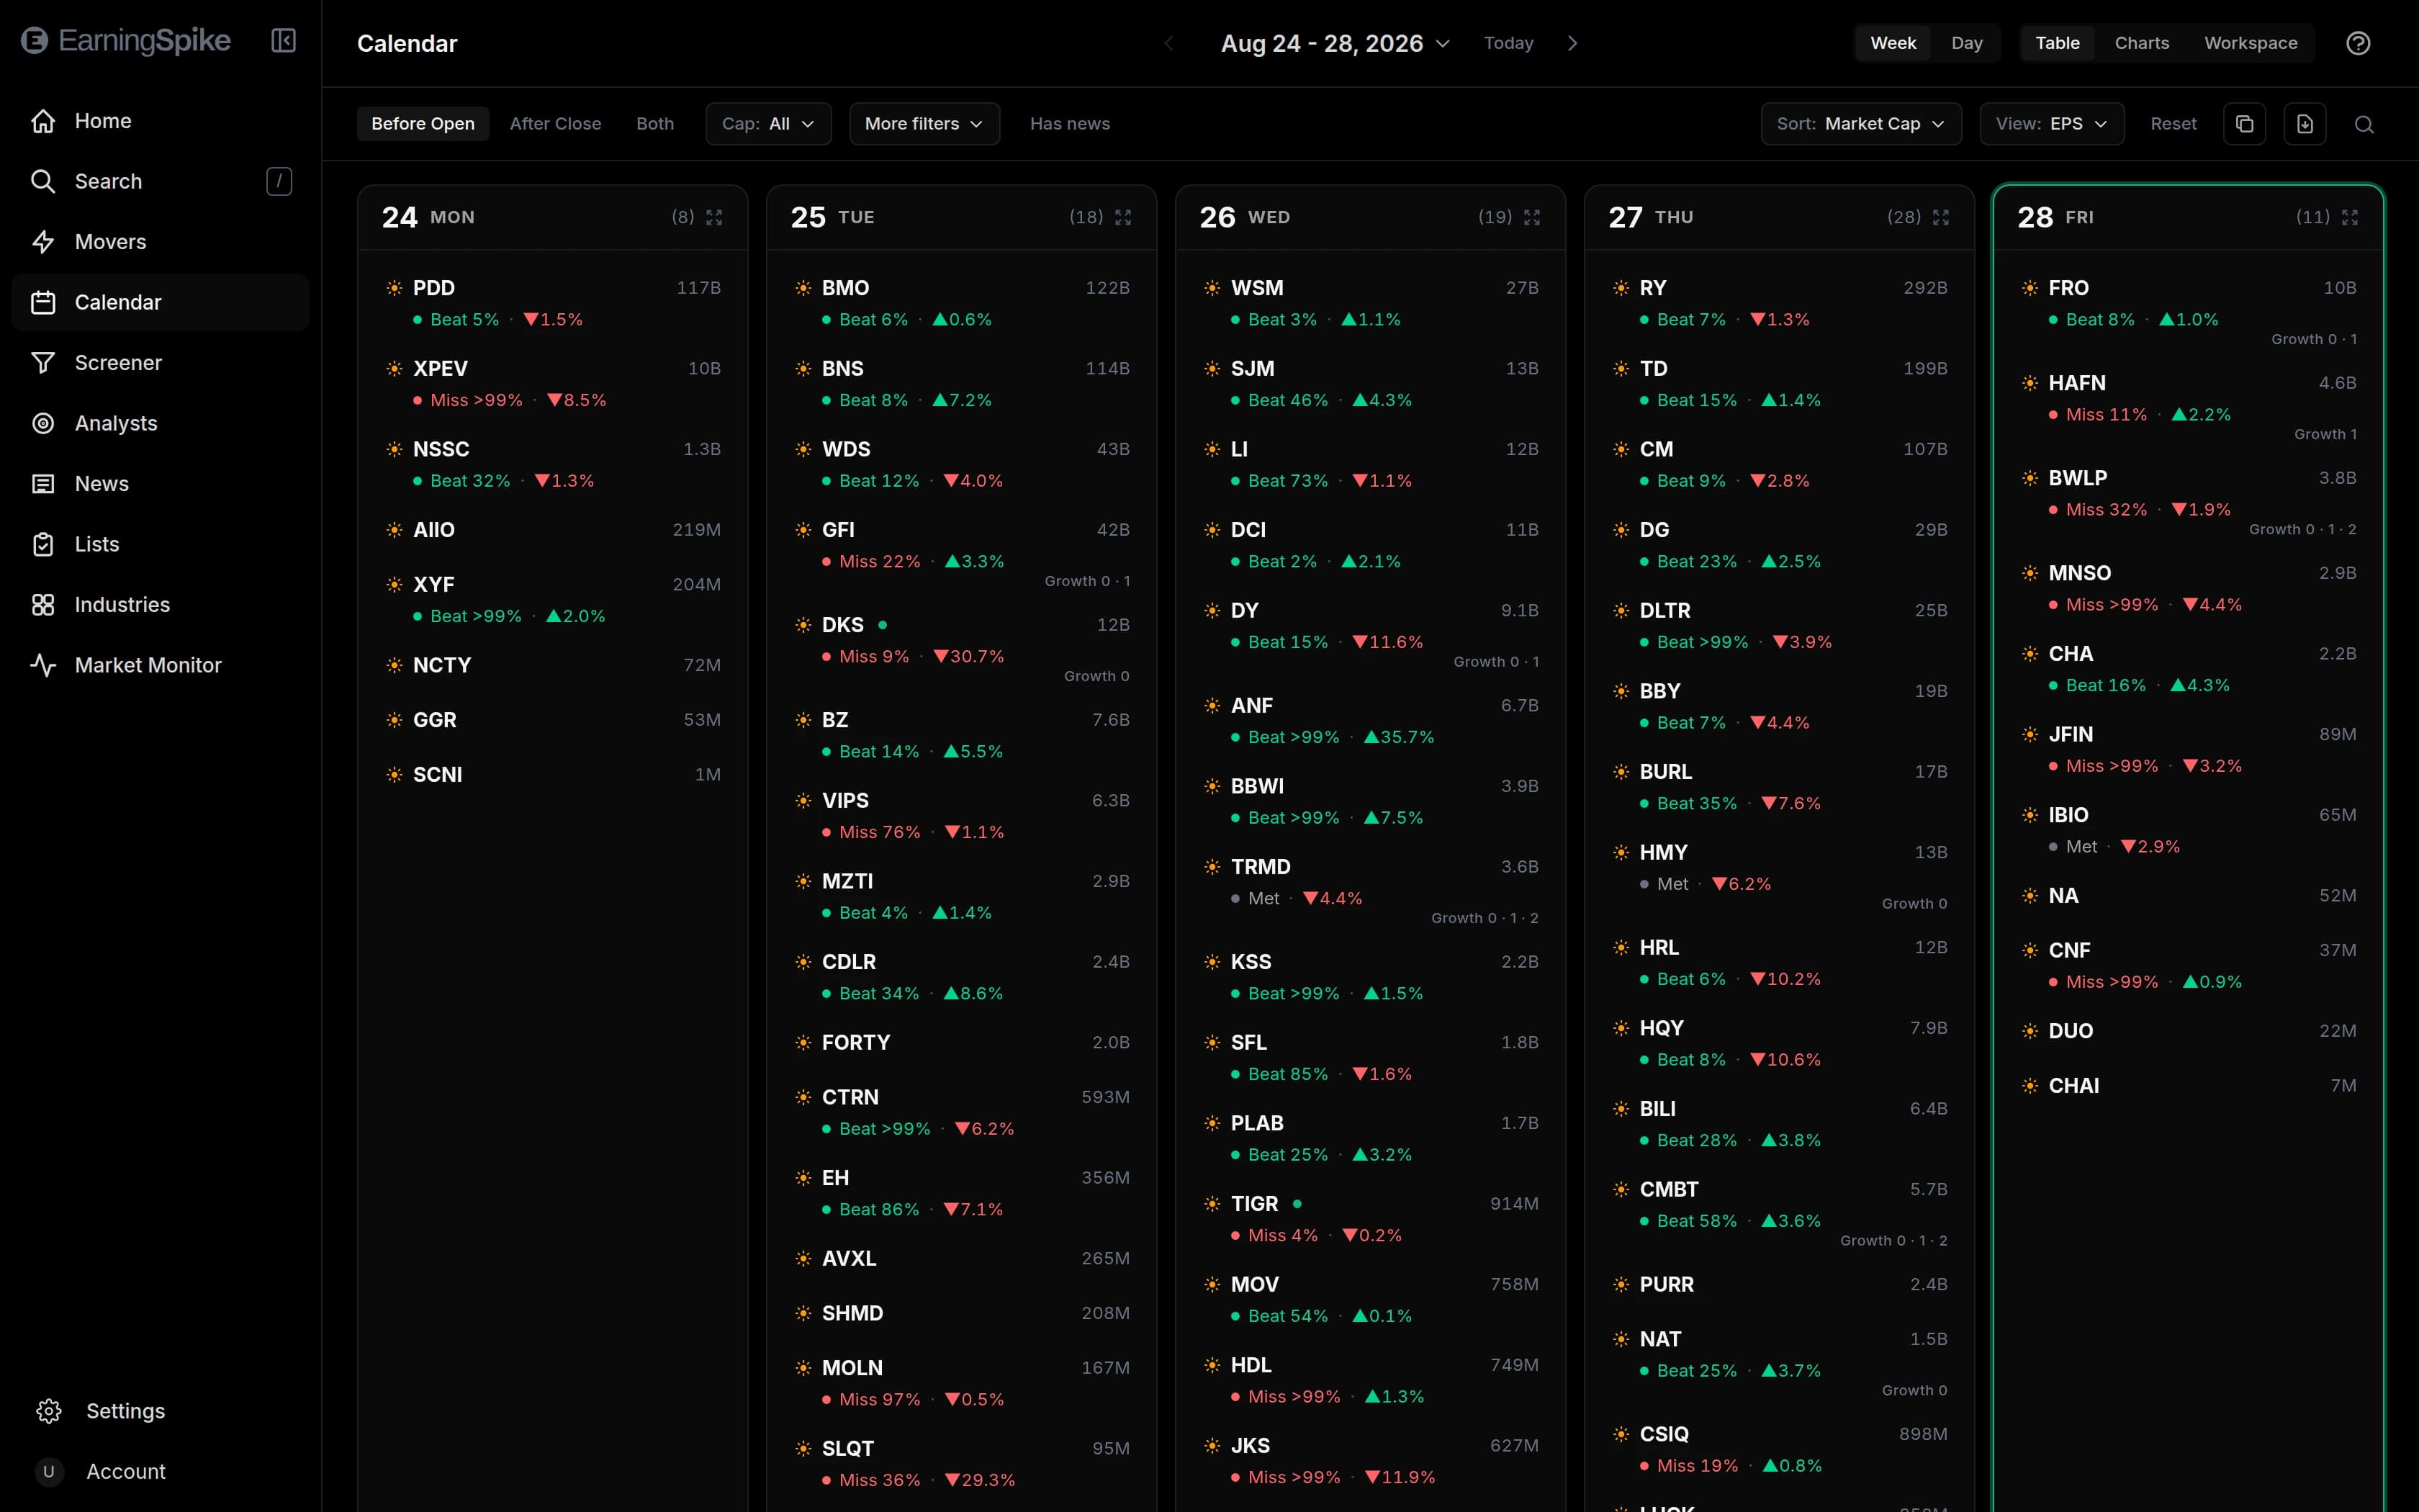Image resolution: width=2419 pixels, height=1512 pixels.
Task: Select the ANF earnings row
Action: (x=1371, y=721)
